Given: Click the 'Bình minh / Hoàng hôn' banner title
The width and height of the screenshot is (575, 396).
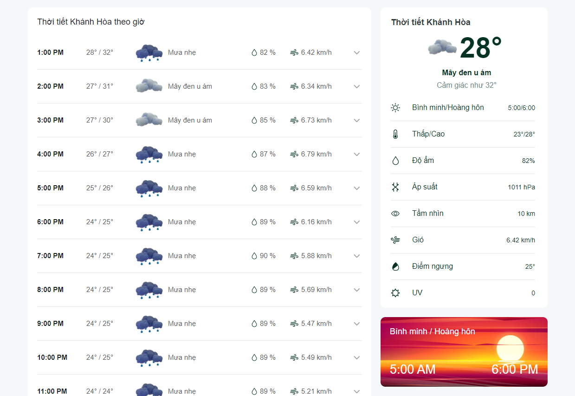Looking at the screenshot, I should point(433,331).
